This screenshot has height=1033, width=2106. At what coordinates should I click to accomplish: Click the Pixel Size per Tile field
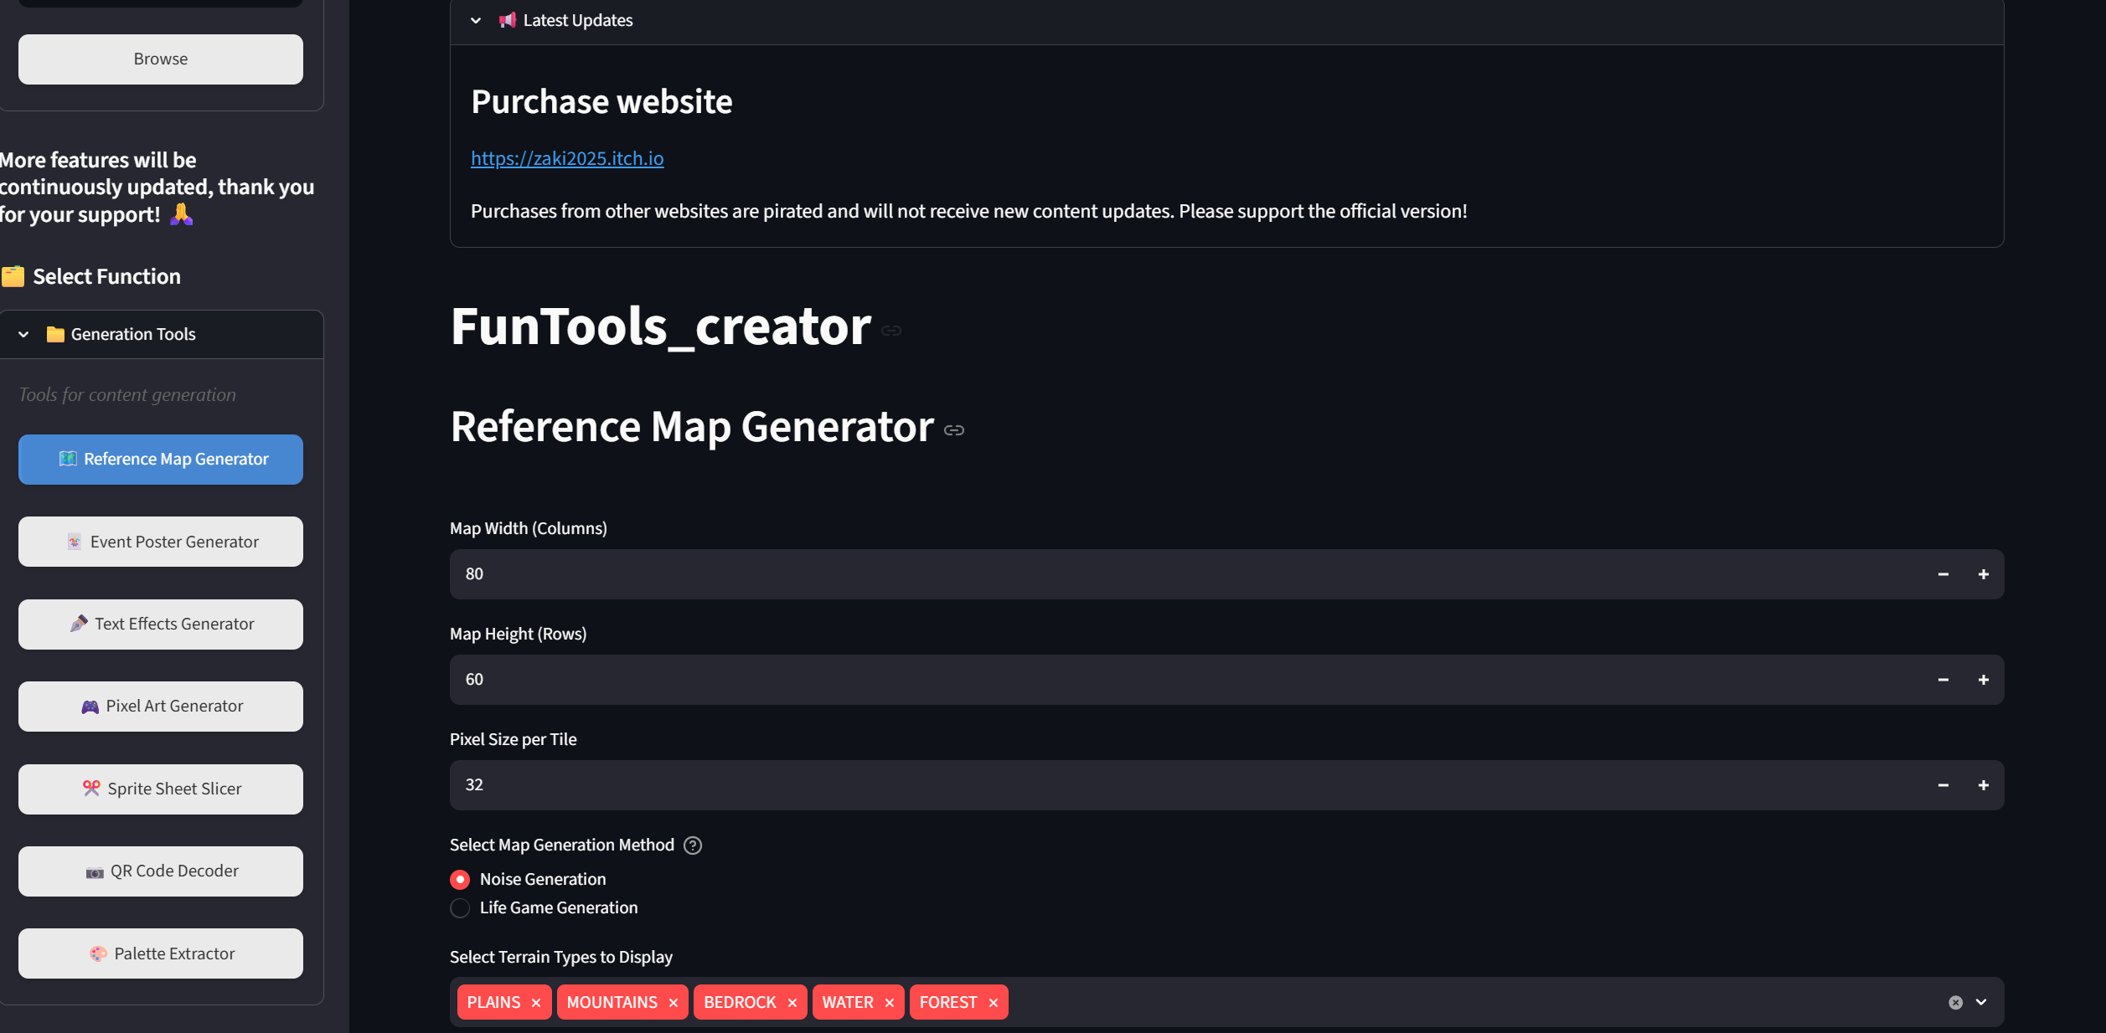tap(1186, 785)
